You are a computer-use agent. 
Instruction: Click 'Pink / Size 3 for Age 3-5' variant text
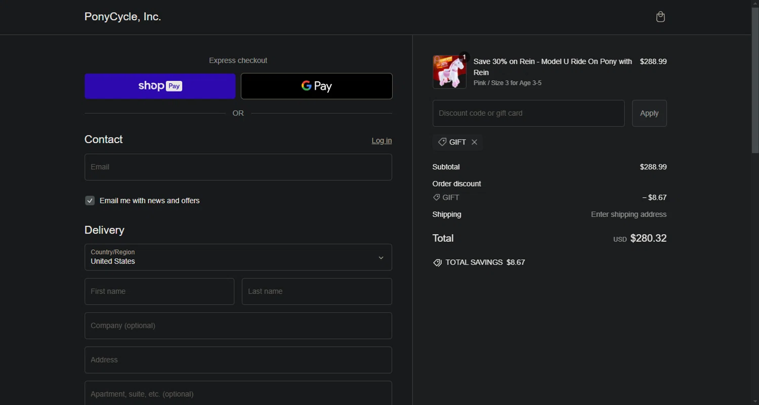point(508,83)
